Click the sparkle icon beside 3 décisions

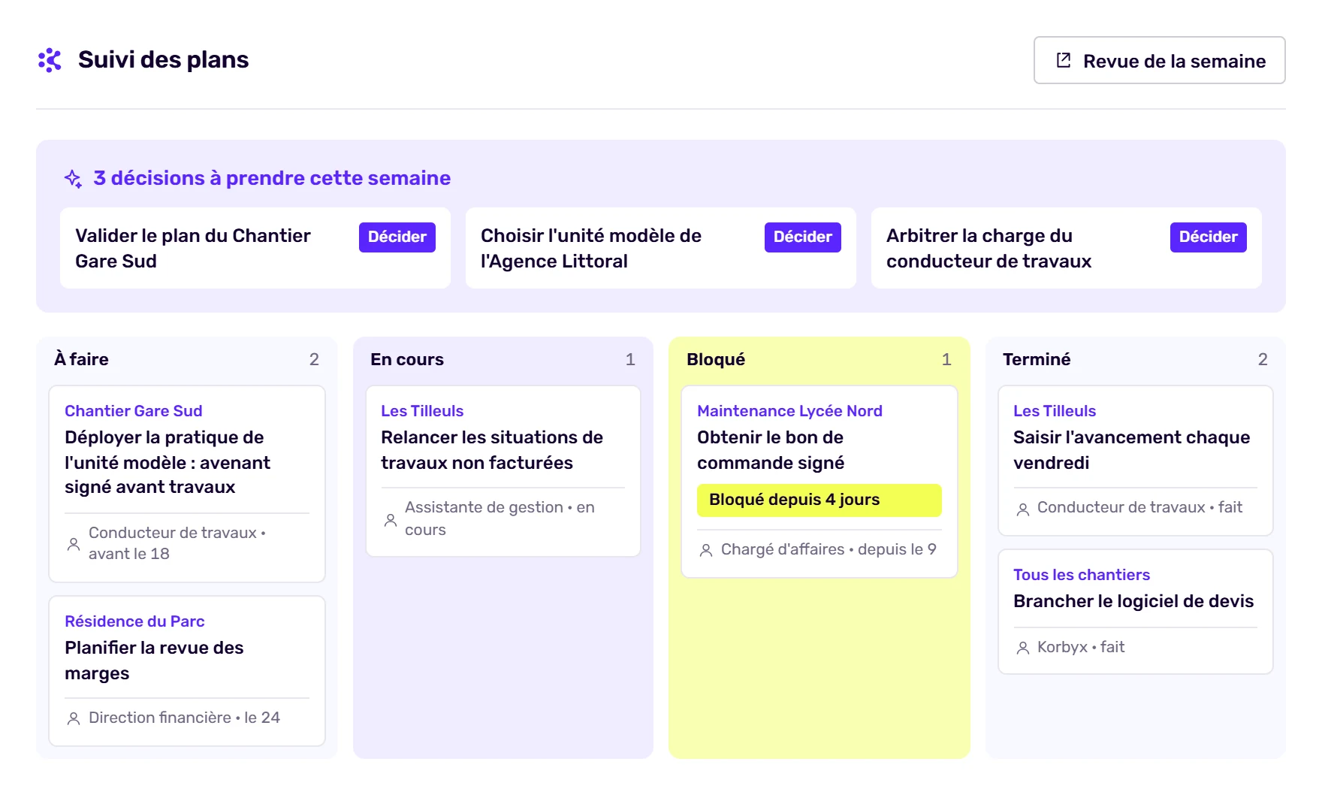73,178
